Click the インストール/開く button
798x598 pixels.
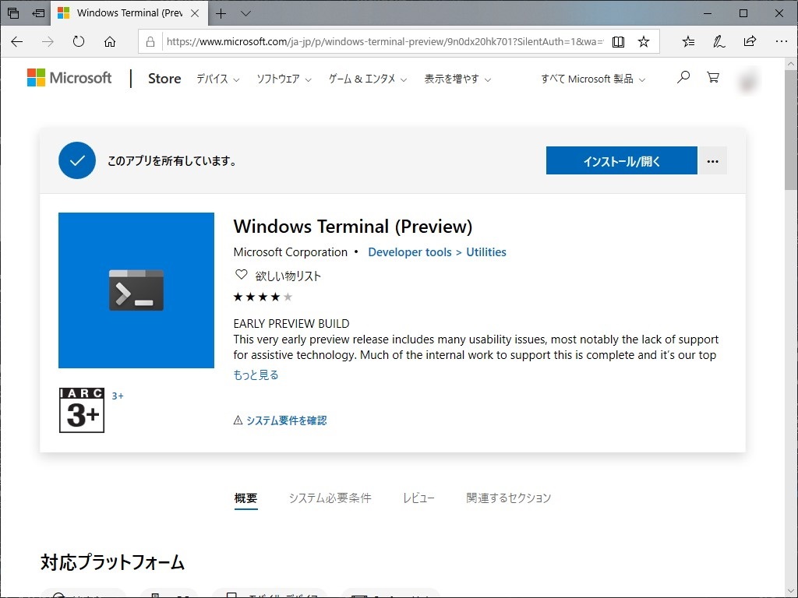click(621, 160)
